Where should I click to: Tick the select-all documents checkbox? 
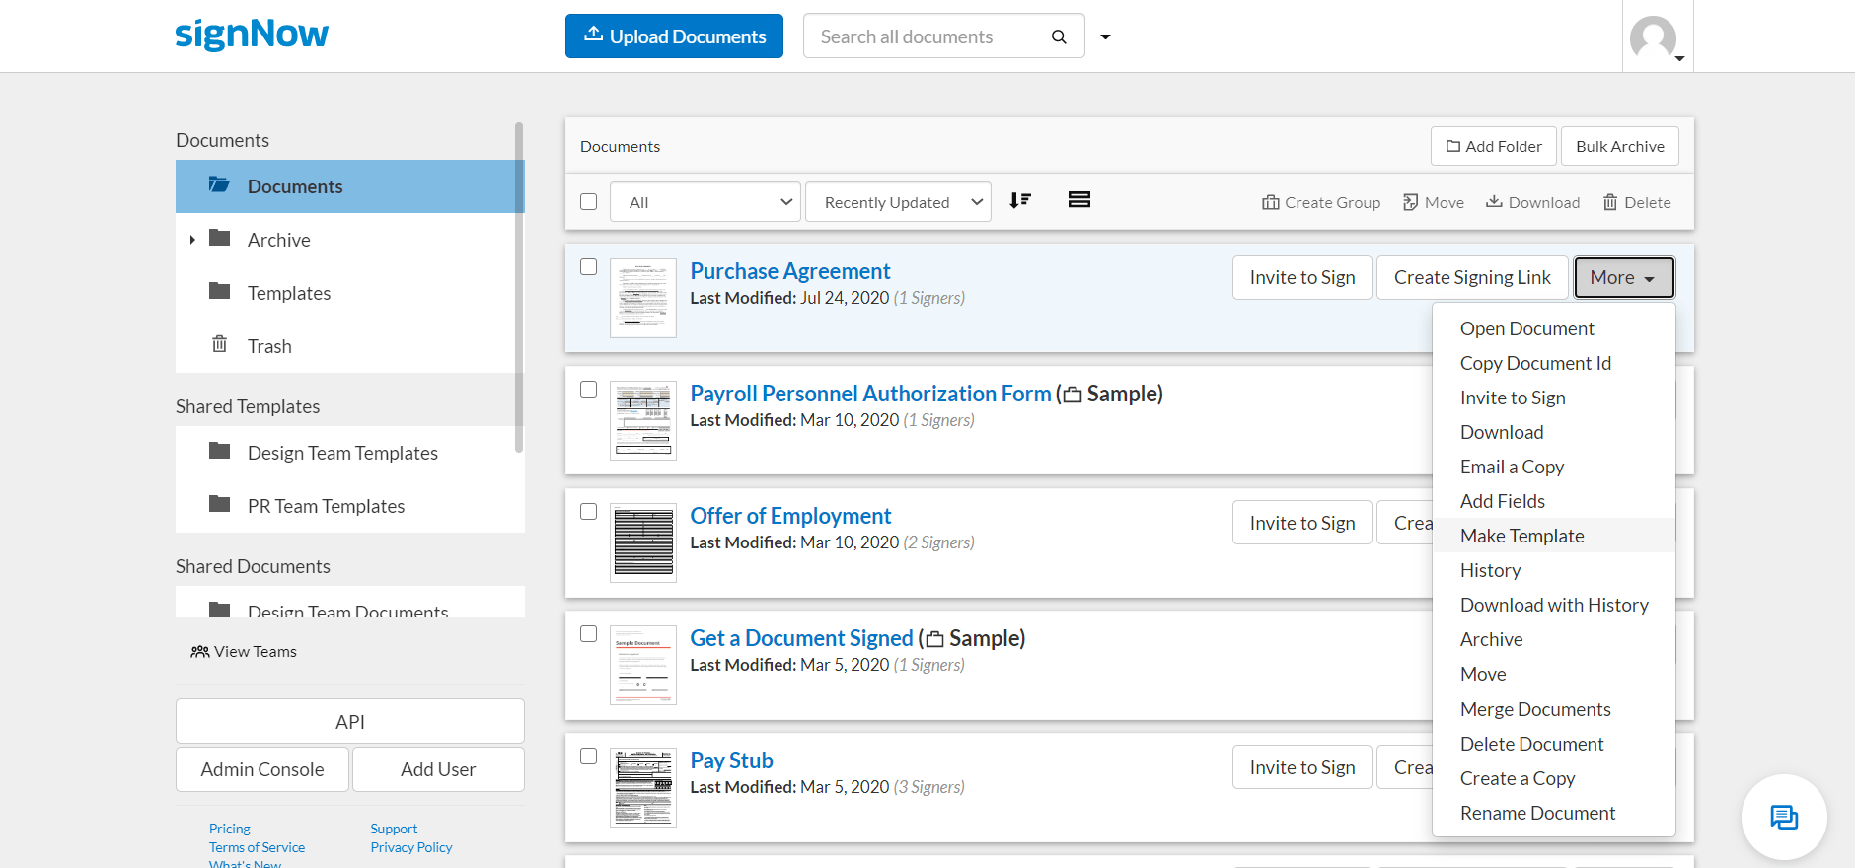(x=589, y=202)
